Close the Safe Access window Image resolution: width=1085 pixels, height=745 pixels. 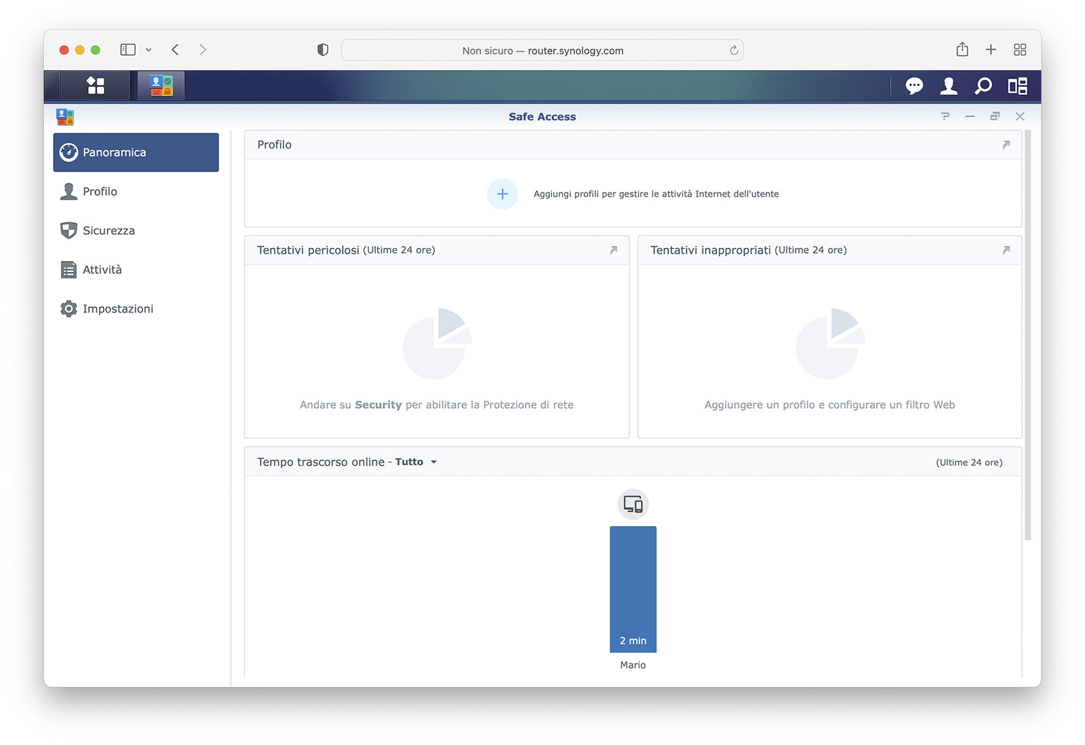click(1020, 117)
